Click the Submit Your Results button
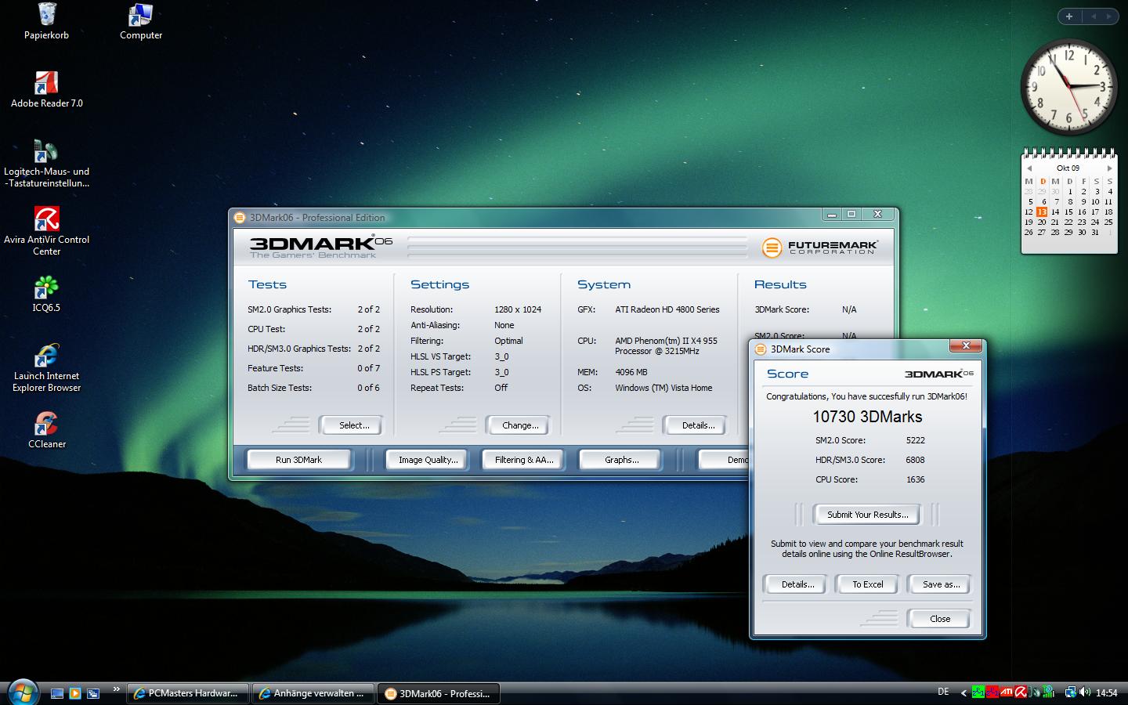 (867, 515)
